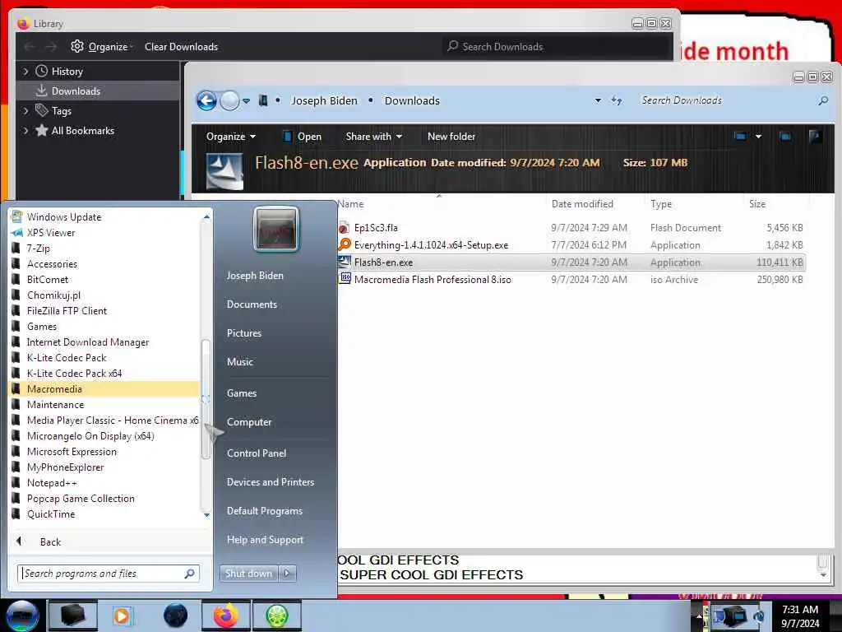
Task: Open Devices and Printers from Start menu
Action: click(x=270, y=482)
